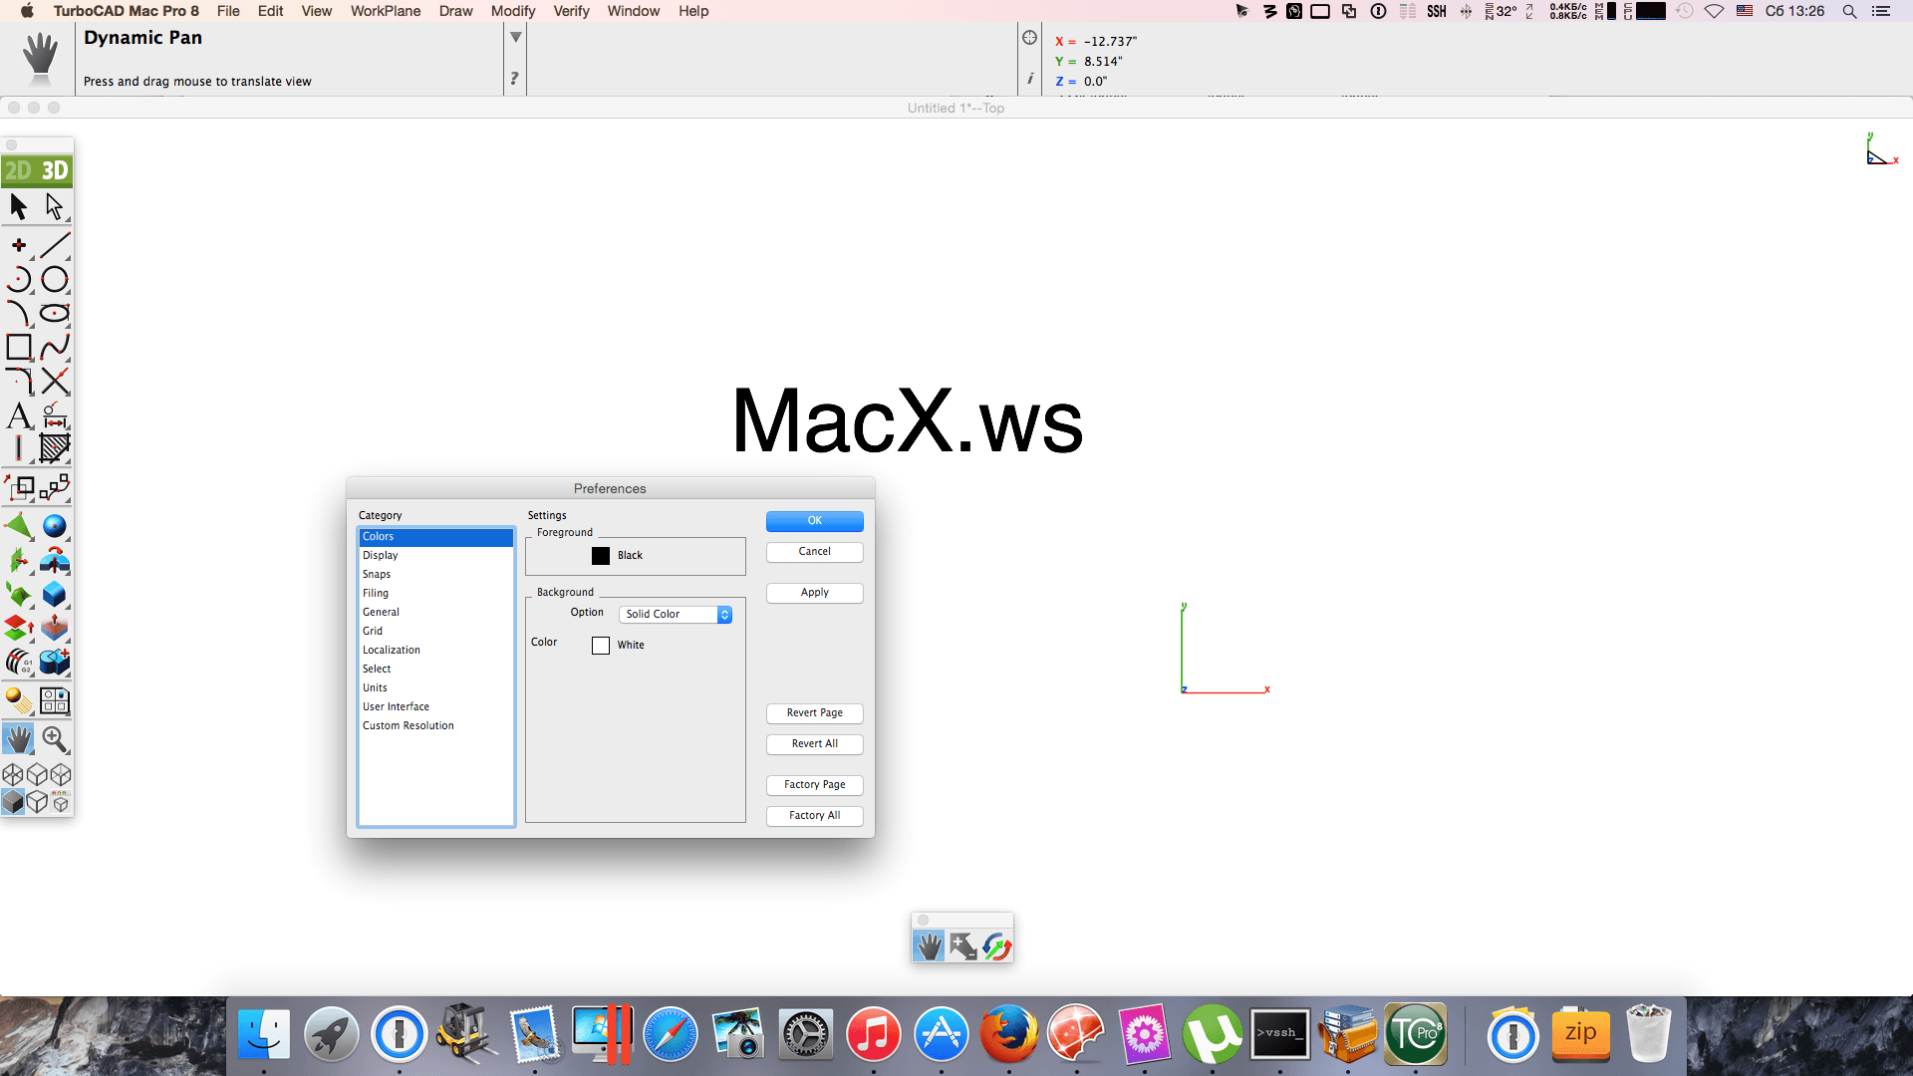The image size is (1913, 1076).
Task: Switch tool palette to 3D mode
Action: click(x=55, y=170)
